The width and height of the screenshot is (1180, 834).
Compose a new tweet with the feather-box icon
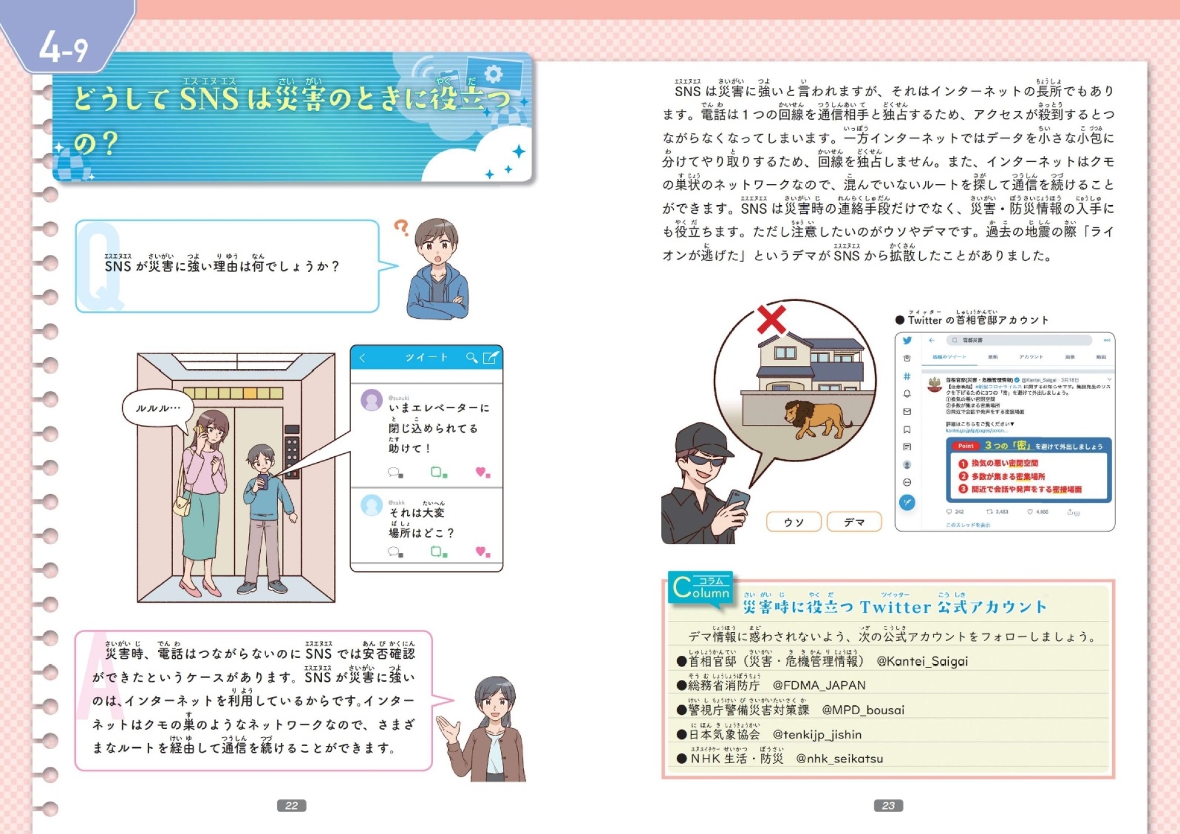pos(491,357)
